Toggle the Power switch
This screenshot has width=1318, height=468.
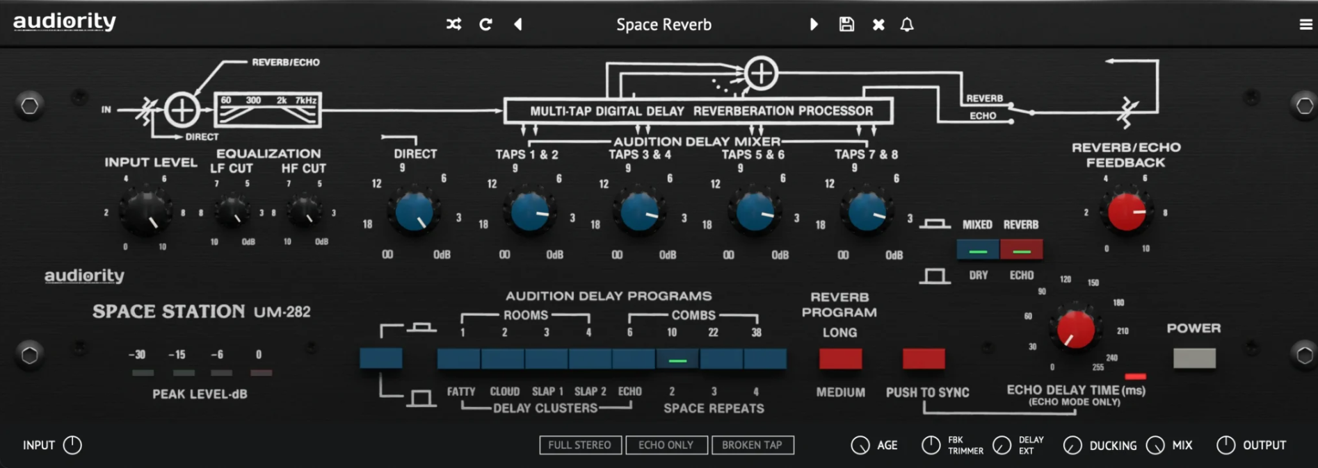coord(1194,358)
